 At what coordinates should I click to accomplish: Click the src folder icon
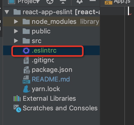point(26,41)
